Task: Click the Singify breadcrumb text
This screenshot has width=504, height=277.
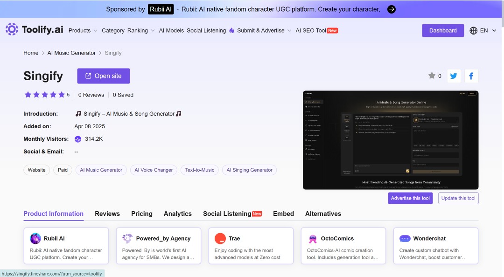Action: tap(113, 53)
